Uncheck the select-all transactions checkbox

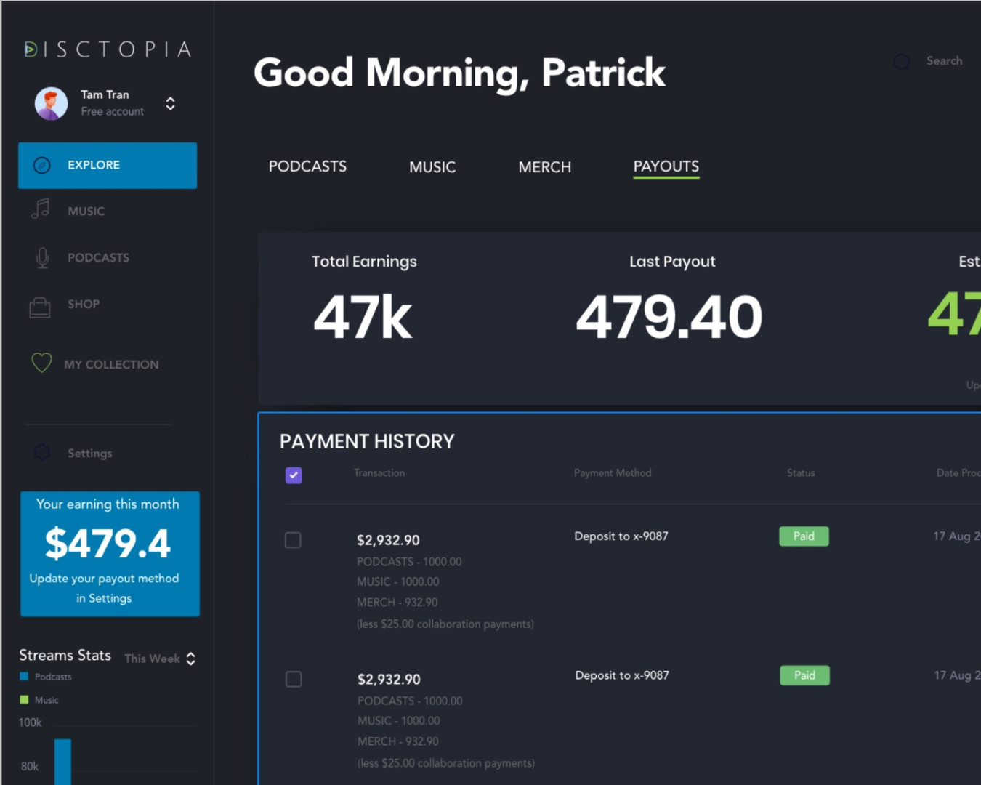[x=294, y=475]
